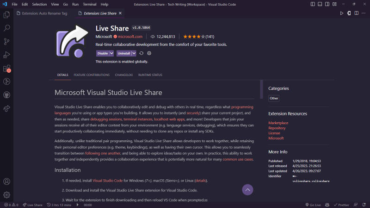Image resolution: width=370 pixels, height=208 pixels.
Task: Select the Runtime Status tab
Action: [x=150, y=75]
